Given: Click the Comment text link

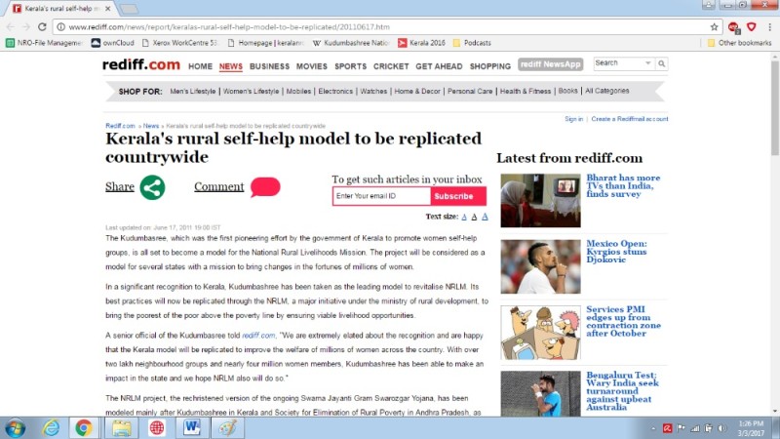Looking at the screenshot, I should click(x=218, y=186).
